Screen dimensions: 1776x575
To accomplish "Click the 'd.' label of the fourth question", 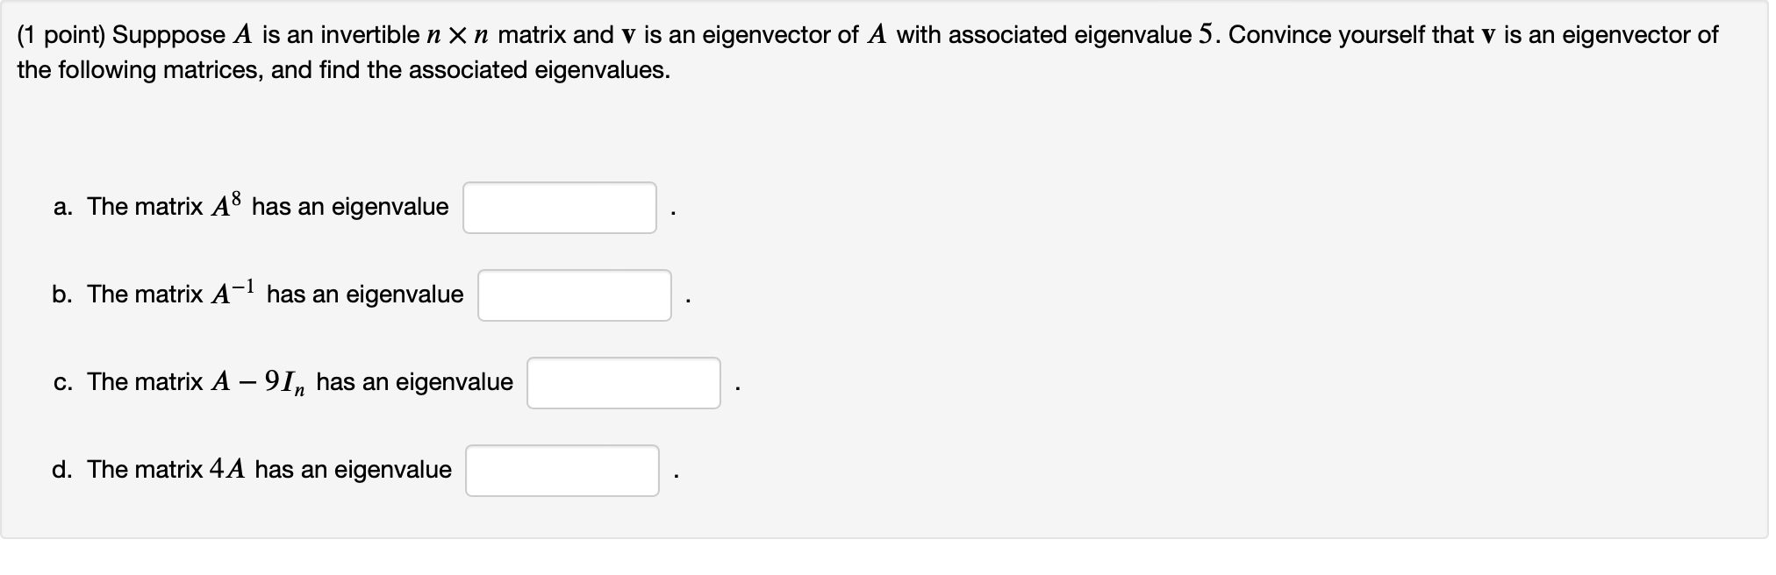I will [62, 470].
